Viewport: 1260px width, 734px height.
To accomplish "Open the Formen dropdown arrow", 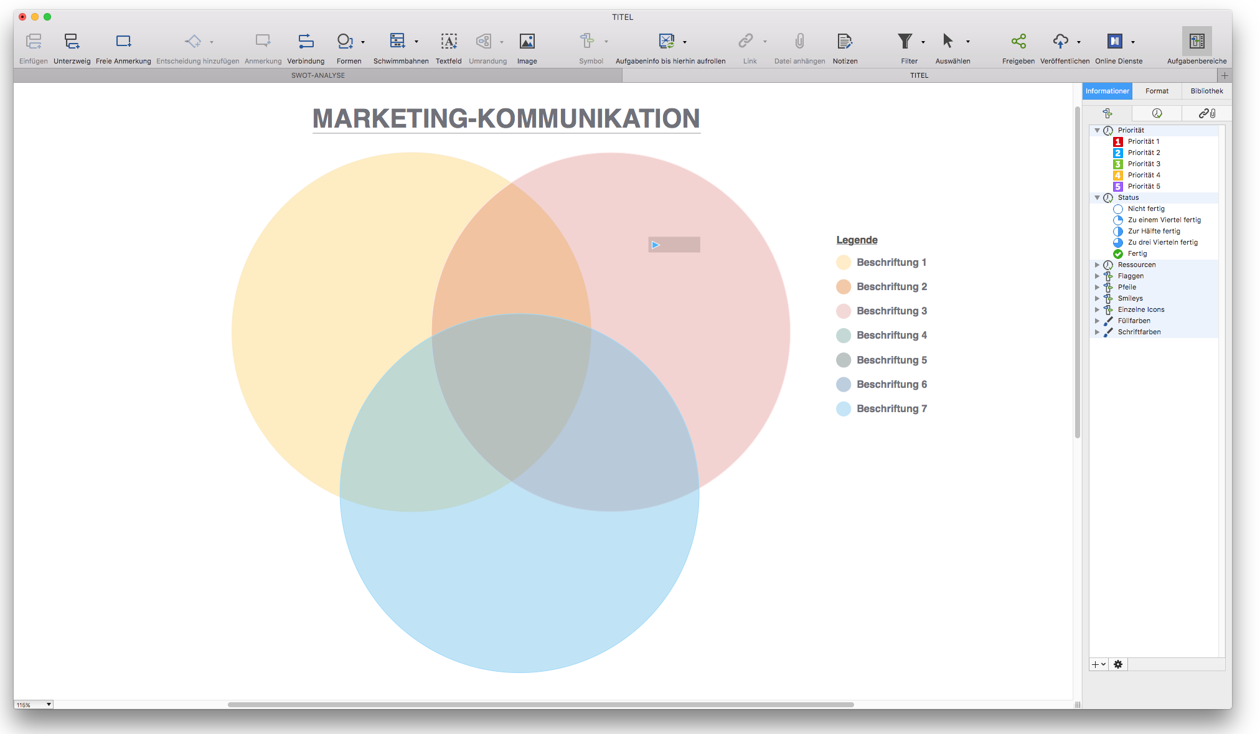I will [364, 42].
